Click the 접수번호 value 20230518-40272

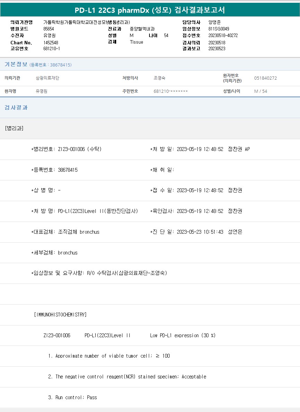click(x=223, y=36)
